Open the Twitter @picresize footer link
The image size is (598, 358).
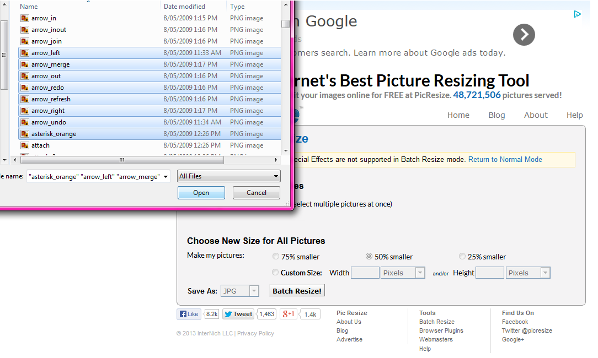tap(527, 330)
